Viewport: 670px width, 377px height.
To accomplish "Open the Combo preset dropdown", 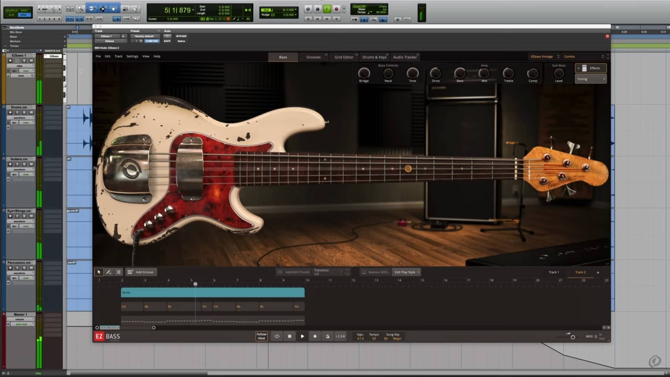I will pos(583,57).
